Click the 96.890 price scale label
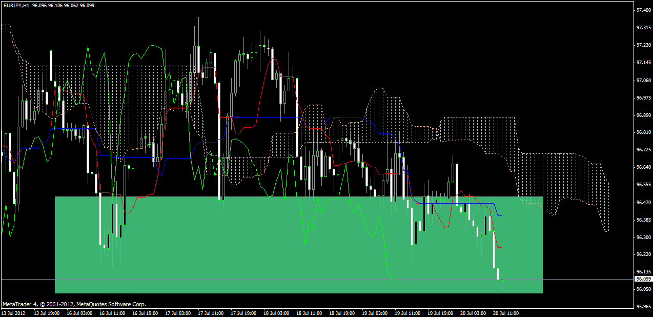653x317 pixels. click(x=643, y=115)
